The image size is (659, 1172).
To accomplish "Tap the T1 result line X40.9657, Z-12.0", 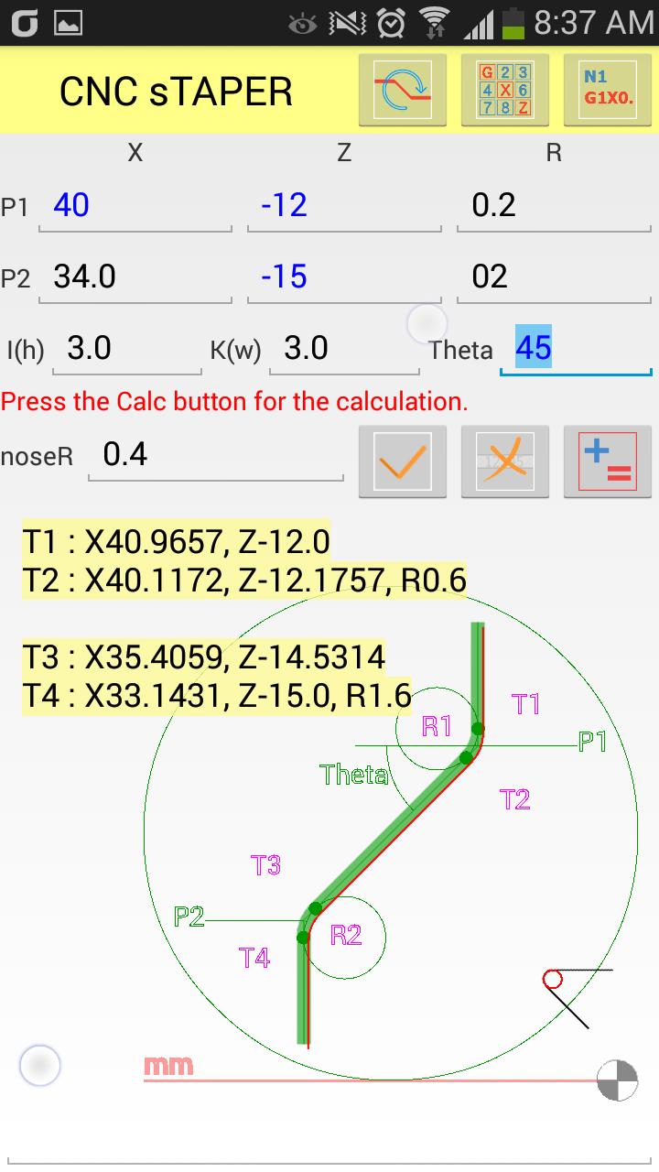I will pyautogui.click(x=176, y=541).
